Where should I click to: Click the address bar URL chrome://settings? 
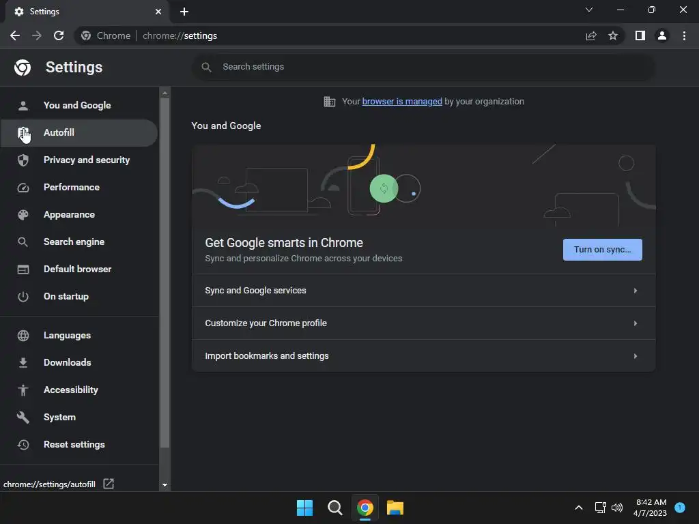pos(180,35)
